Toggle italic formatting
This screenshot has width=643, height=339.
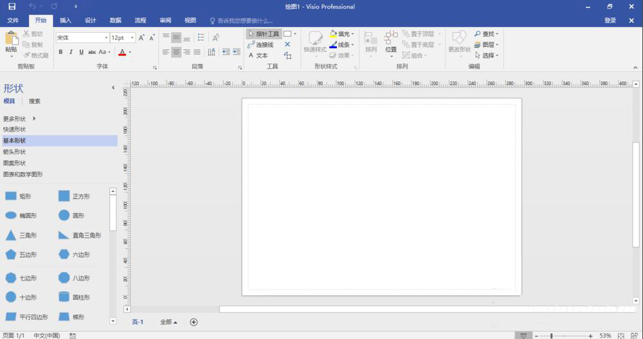[71, 52]
